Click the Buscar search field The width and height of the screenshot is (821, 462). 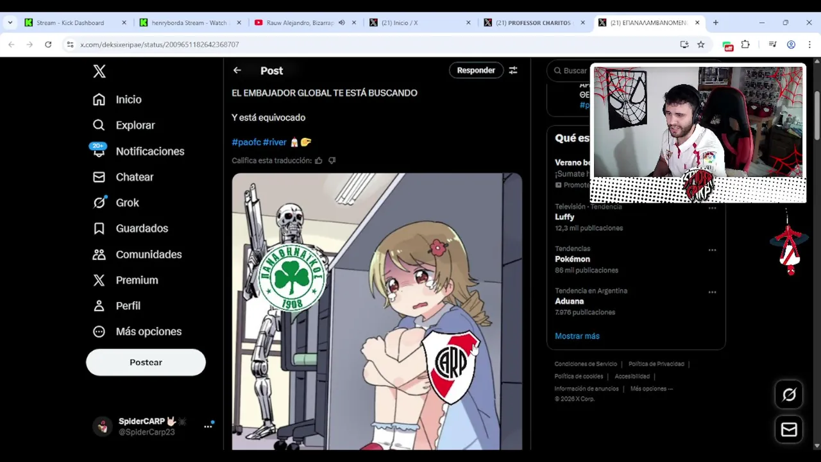pos(571,71)
